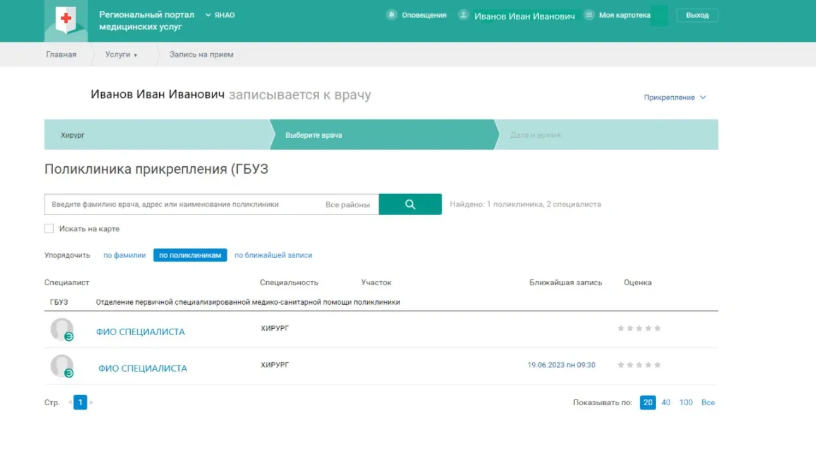The image size is (816, 459).
Task: Click the Выход logout button
Action: pos(697,15)
